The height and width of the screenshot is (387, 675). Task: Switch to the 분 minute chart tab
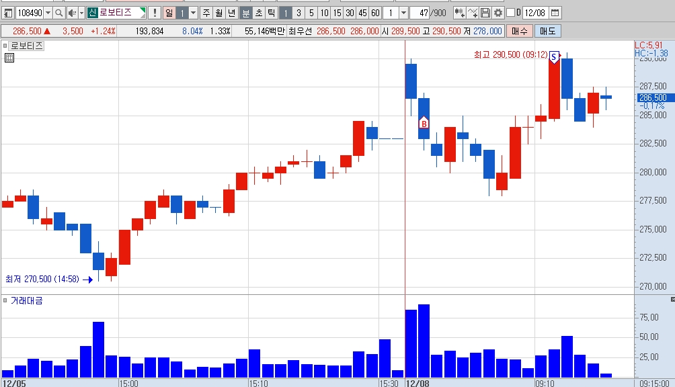coord(246,13)
